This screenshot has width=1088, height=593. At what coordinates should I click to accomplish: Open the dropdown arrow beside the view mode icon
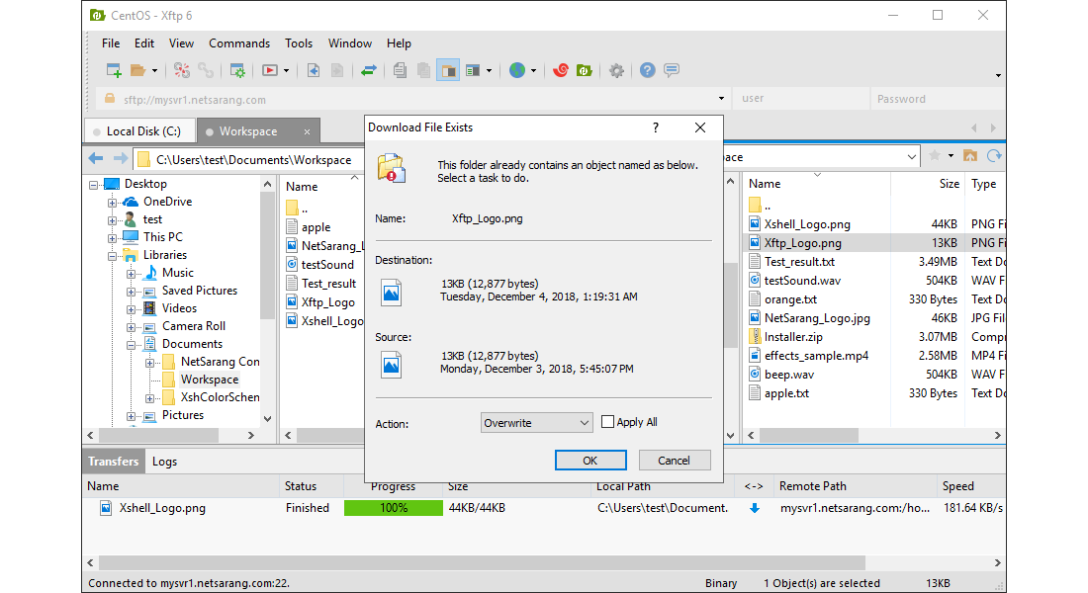[489, 71]
